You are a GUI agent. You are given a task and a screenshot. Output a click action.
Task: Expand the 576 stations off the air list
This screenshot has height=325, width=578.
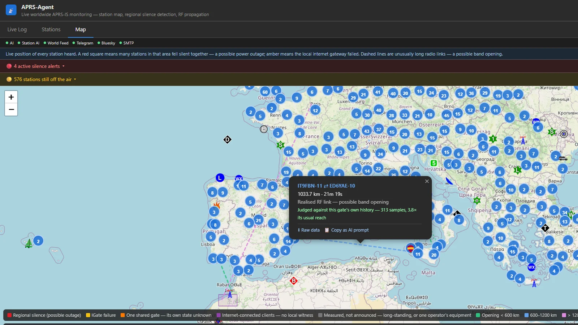coord(42,79)
